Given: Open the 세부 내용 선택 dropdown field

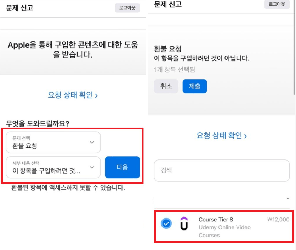Looking at the screenshot, I should (x=53, y=167).
